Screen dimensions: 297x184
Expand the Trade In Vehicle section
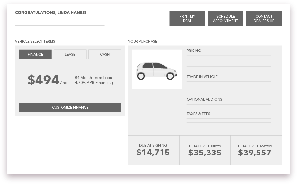coord(202,77)
